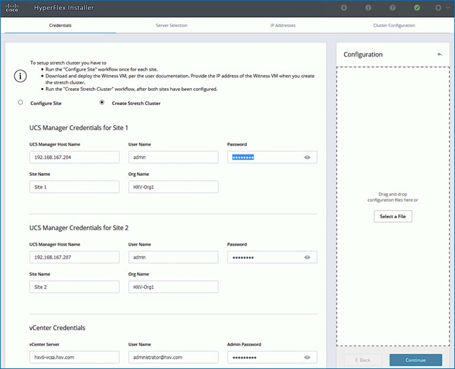Screen dimensions: 455x369
Task: Reveal the Site 2 UCS Manager password
Action: [x=307, y=257]
